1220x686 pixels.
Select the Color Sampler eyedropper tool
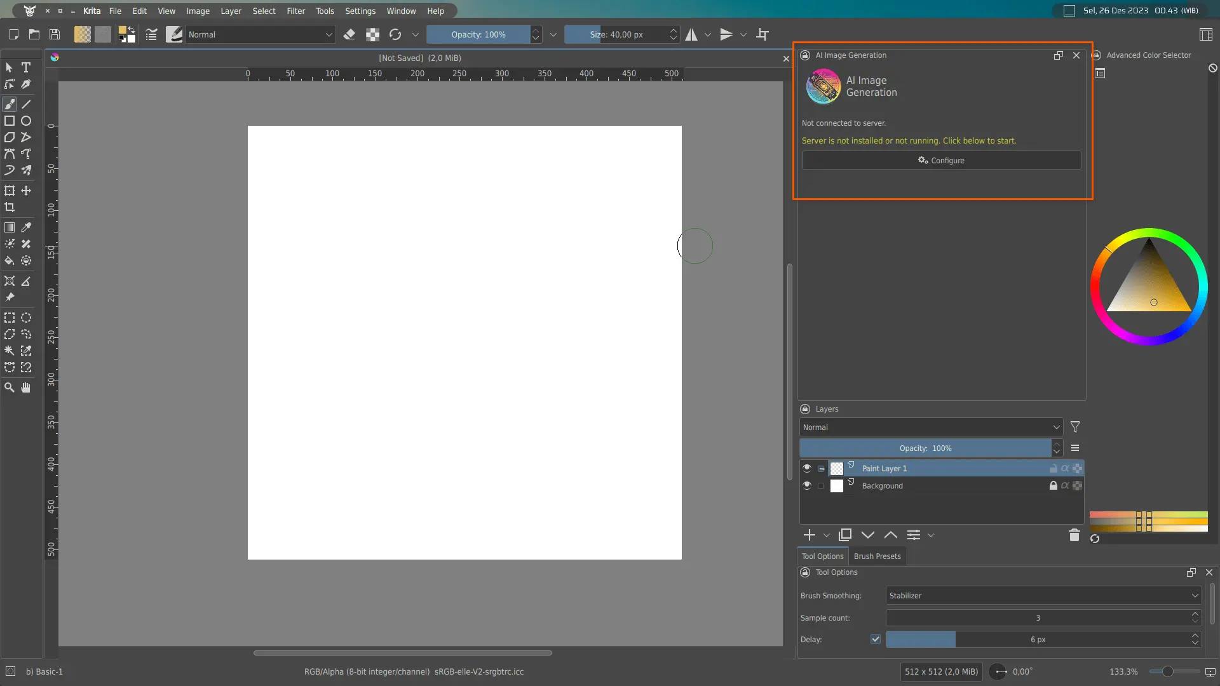click(26, 227)
